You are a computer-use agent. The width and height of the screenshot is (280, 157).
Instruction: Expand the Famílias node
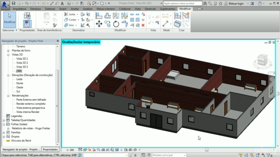coord(4,133)
